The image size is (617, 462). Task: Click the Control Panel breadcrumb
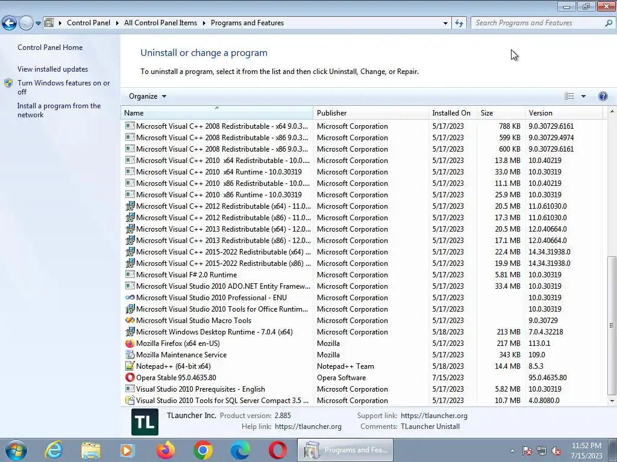pyautogui.click(x=89, y=23)
